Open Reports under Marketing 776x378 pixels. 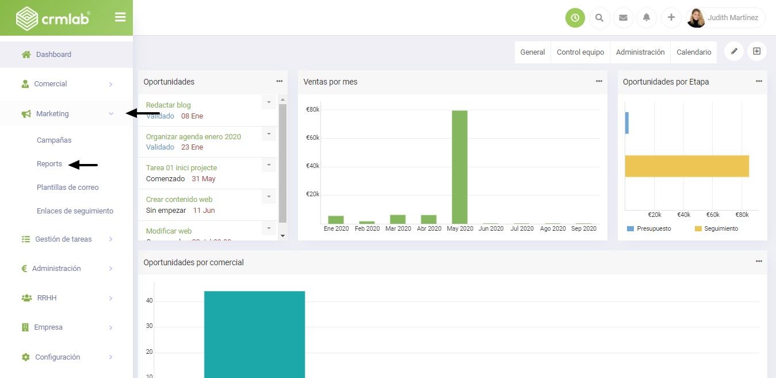coord(49,164)
